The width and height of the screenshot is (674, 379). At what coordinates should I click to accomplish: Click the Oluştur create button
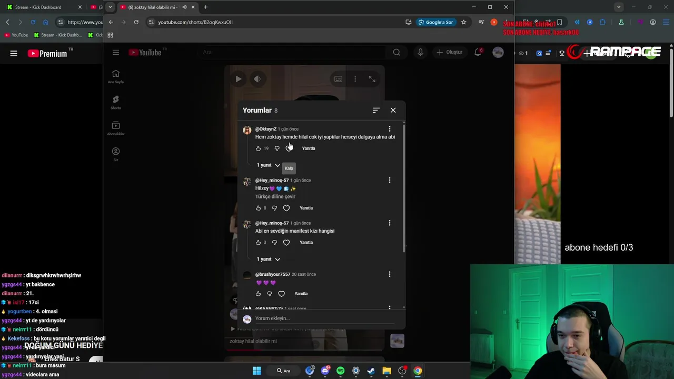(x=449, y=52)
